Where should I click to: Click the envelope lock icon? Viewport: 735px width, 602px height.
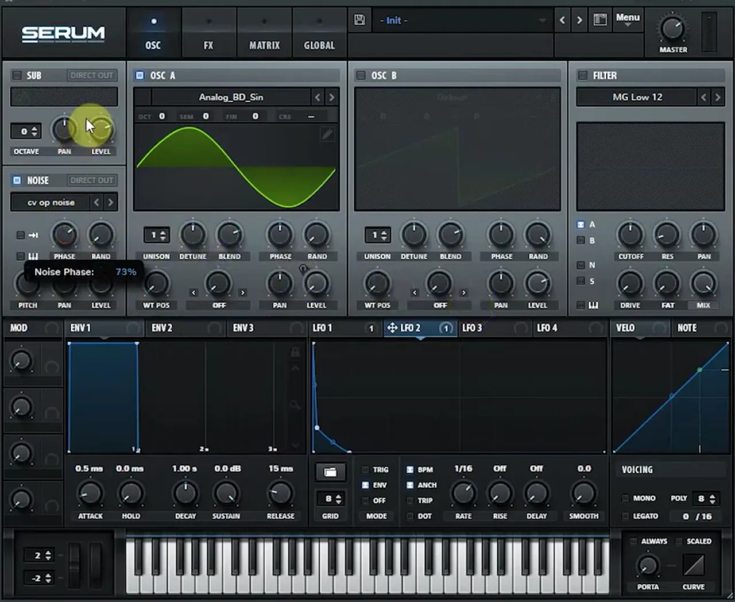click(x=295, y=352)
